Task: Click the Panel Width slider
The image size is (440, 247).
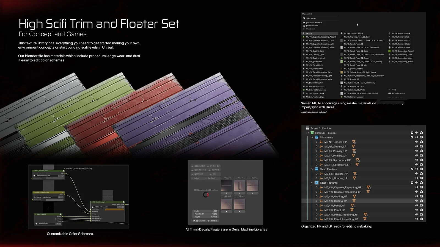Action: pyautogui.click(x=206, y=214)
